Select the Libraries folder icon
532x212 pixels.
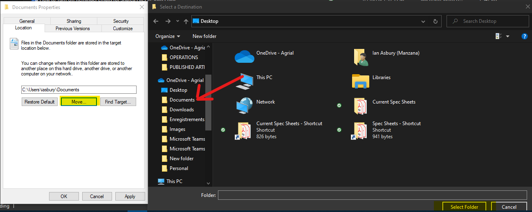pos(361,81)
